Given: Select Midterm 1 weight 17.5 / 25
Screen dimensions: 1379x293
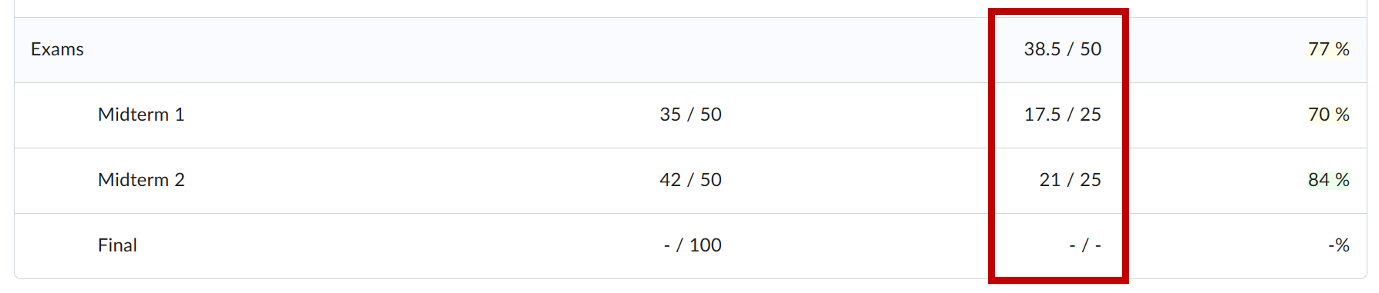Looking at the screenshot, I should point(1062,114).
